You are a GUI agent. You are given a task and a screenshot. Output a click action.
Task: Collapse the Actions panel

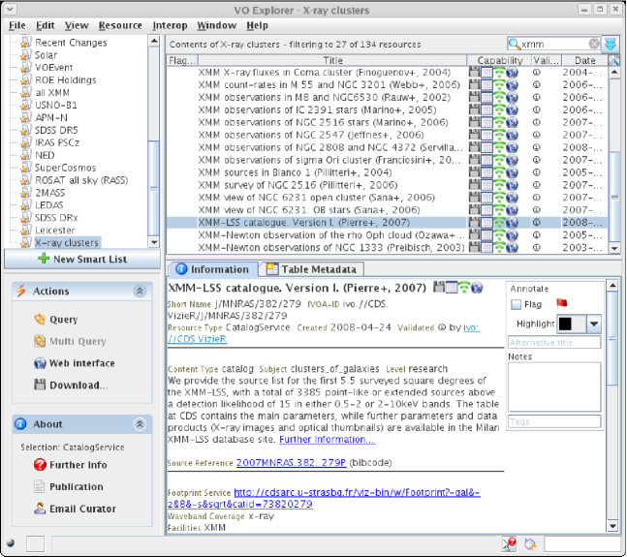(140, 291)
